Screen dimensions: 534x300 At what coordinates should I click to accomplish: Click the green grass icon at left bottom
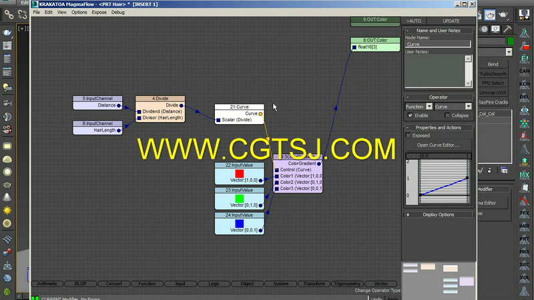click(7, 292)
